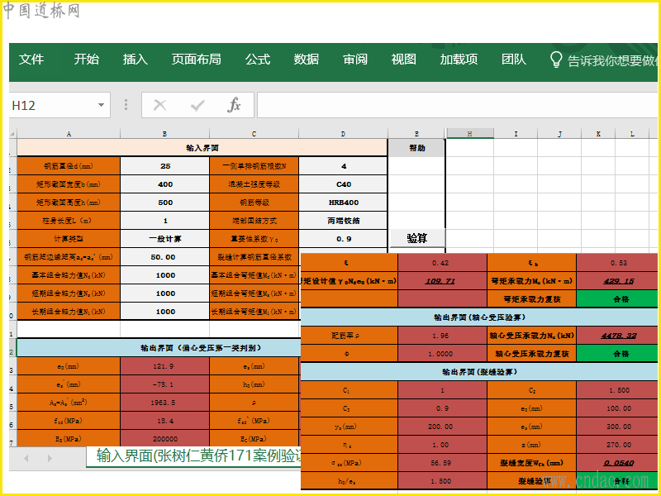Click the 两端铰结 end fixity cell
The width and height of the screenshot is (661, 496).
coord(343,221)
